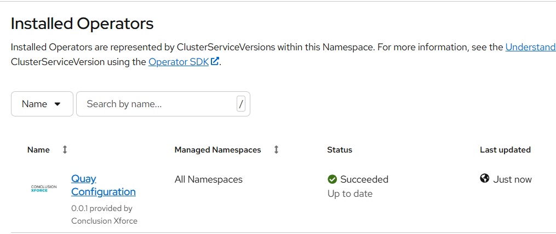Click the slash shortcut hint in search box
Image resolution: width=556 pixels, height=234 pixels.
point(240,104)
